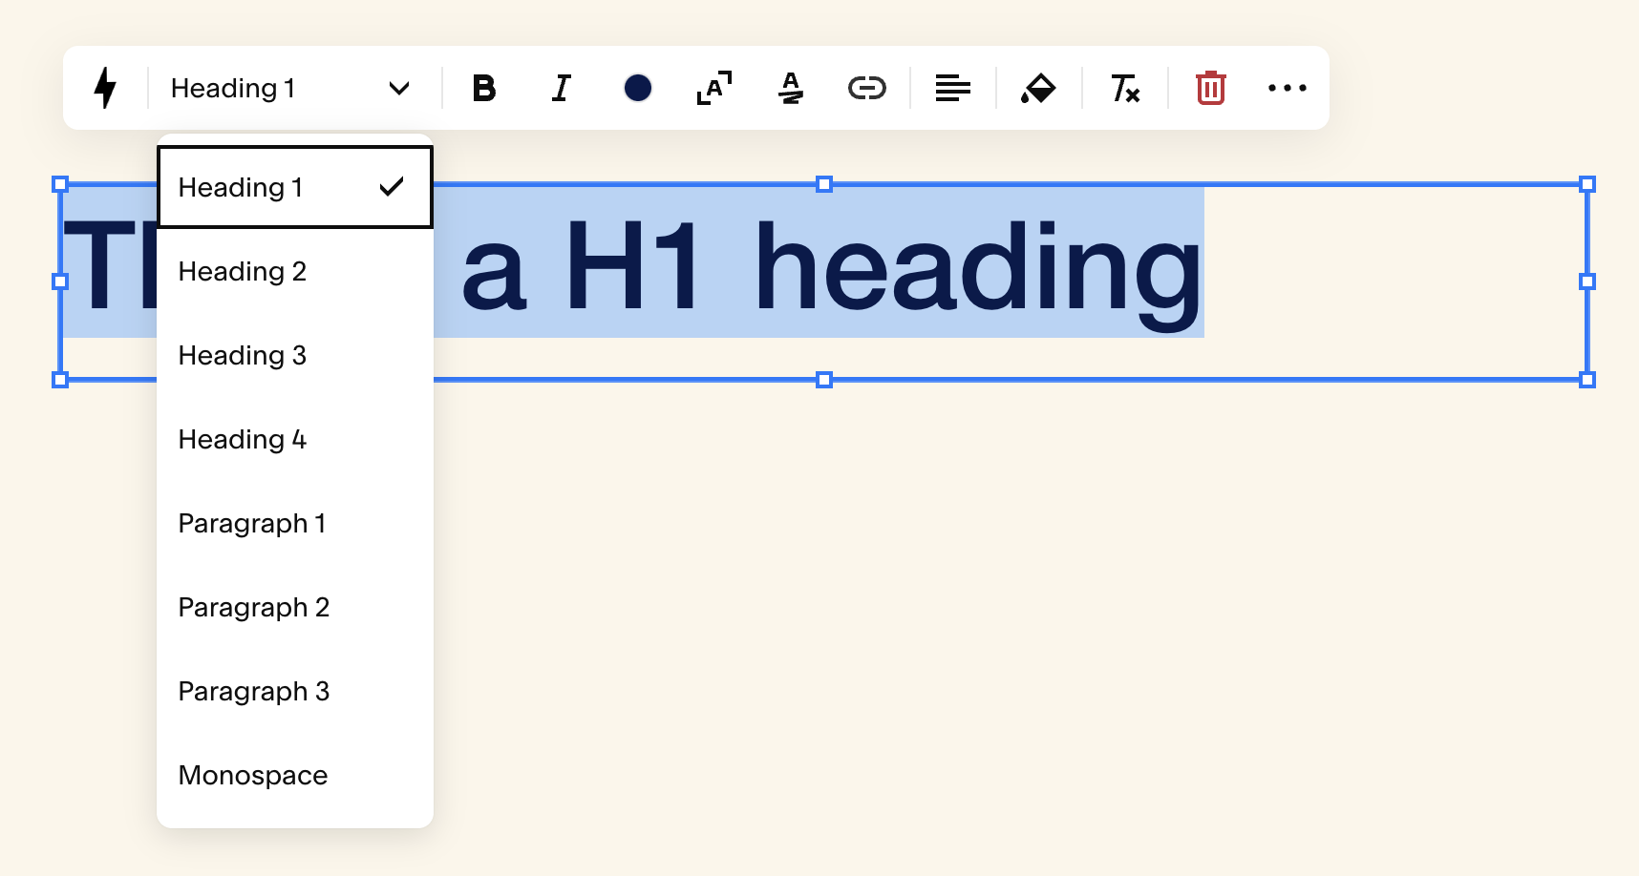This screenshot has width=1639, height=876.
Task: Click the top-right resize handle of text box
Action: coord(1587,184)
